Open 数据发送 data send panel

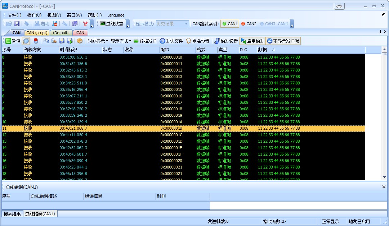(145, 41)
